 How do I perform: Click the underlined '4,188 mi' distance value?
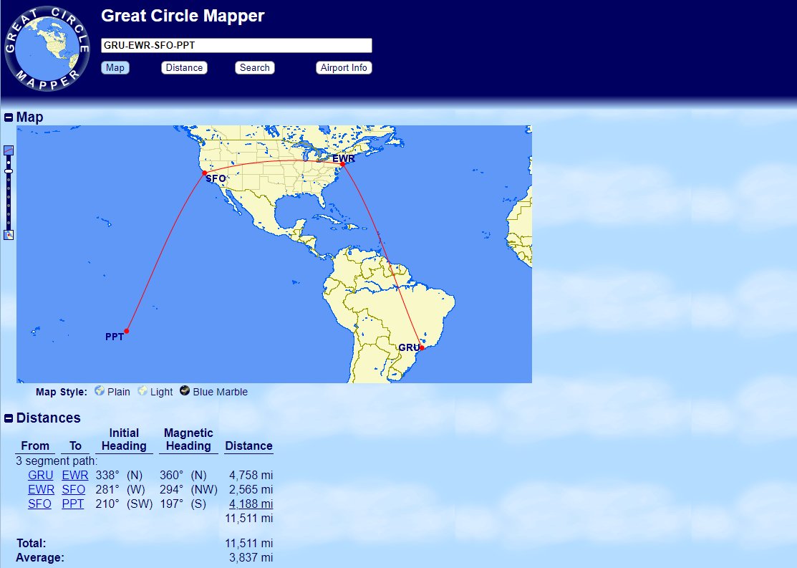click(x=251, y=504)
